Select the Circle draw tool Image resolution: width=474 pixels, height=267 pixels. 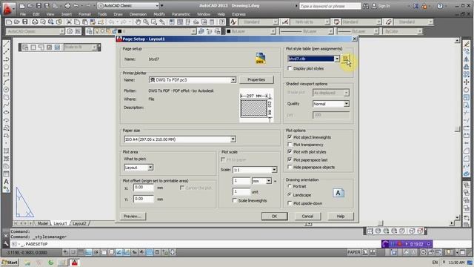[x=6, y=90]
